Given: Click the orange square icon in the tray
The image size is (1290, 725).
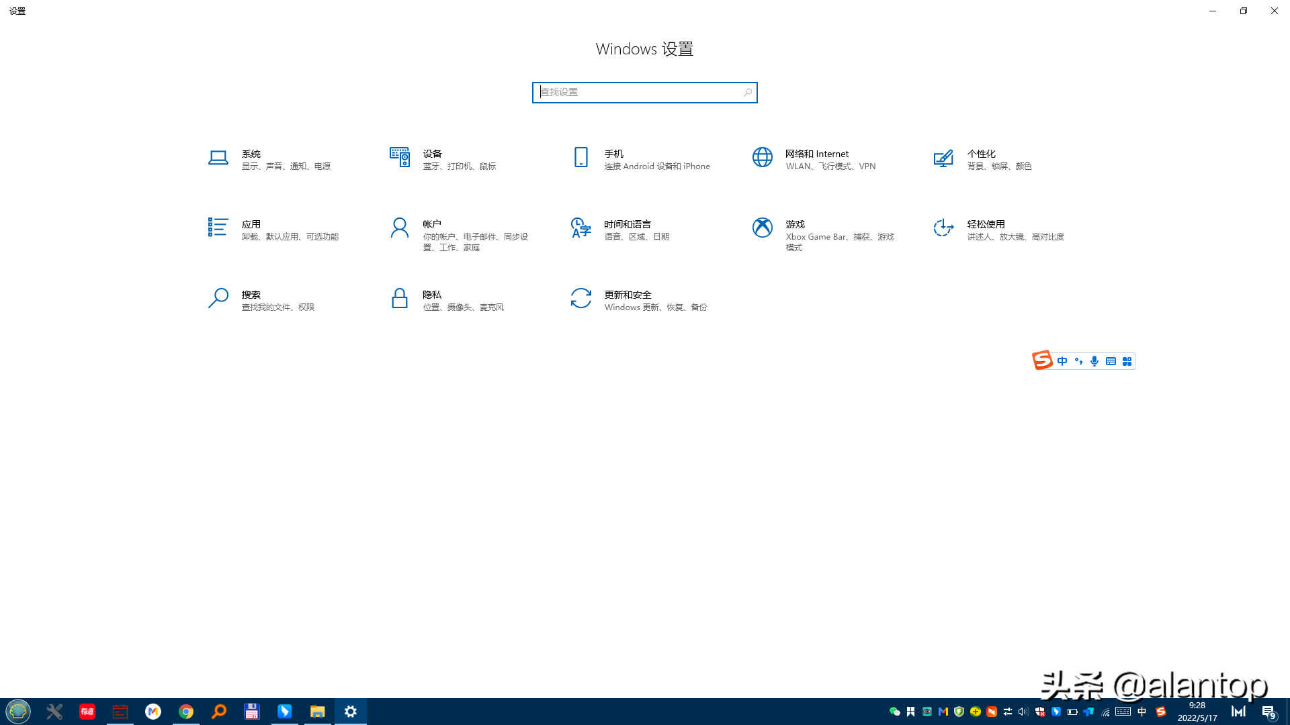Looking at the screenshot, I should click(992, 712).
